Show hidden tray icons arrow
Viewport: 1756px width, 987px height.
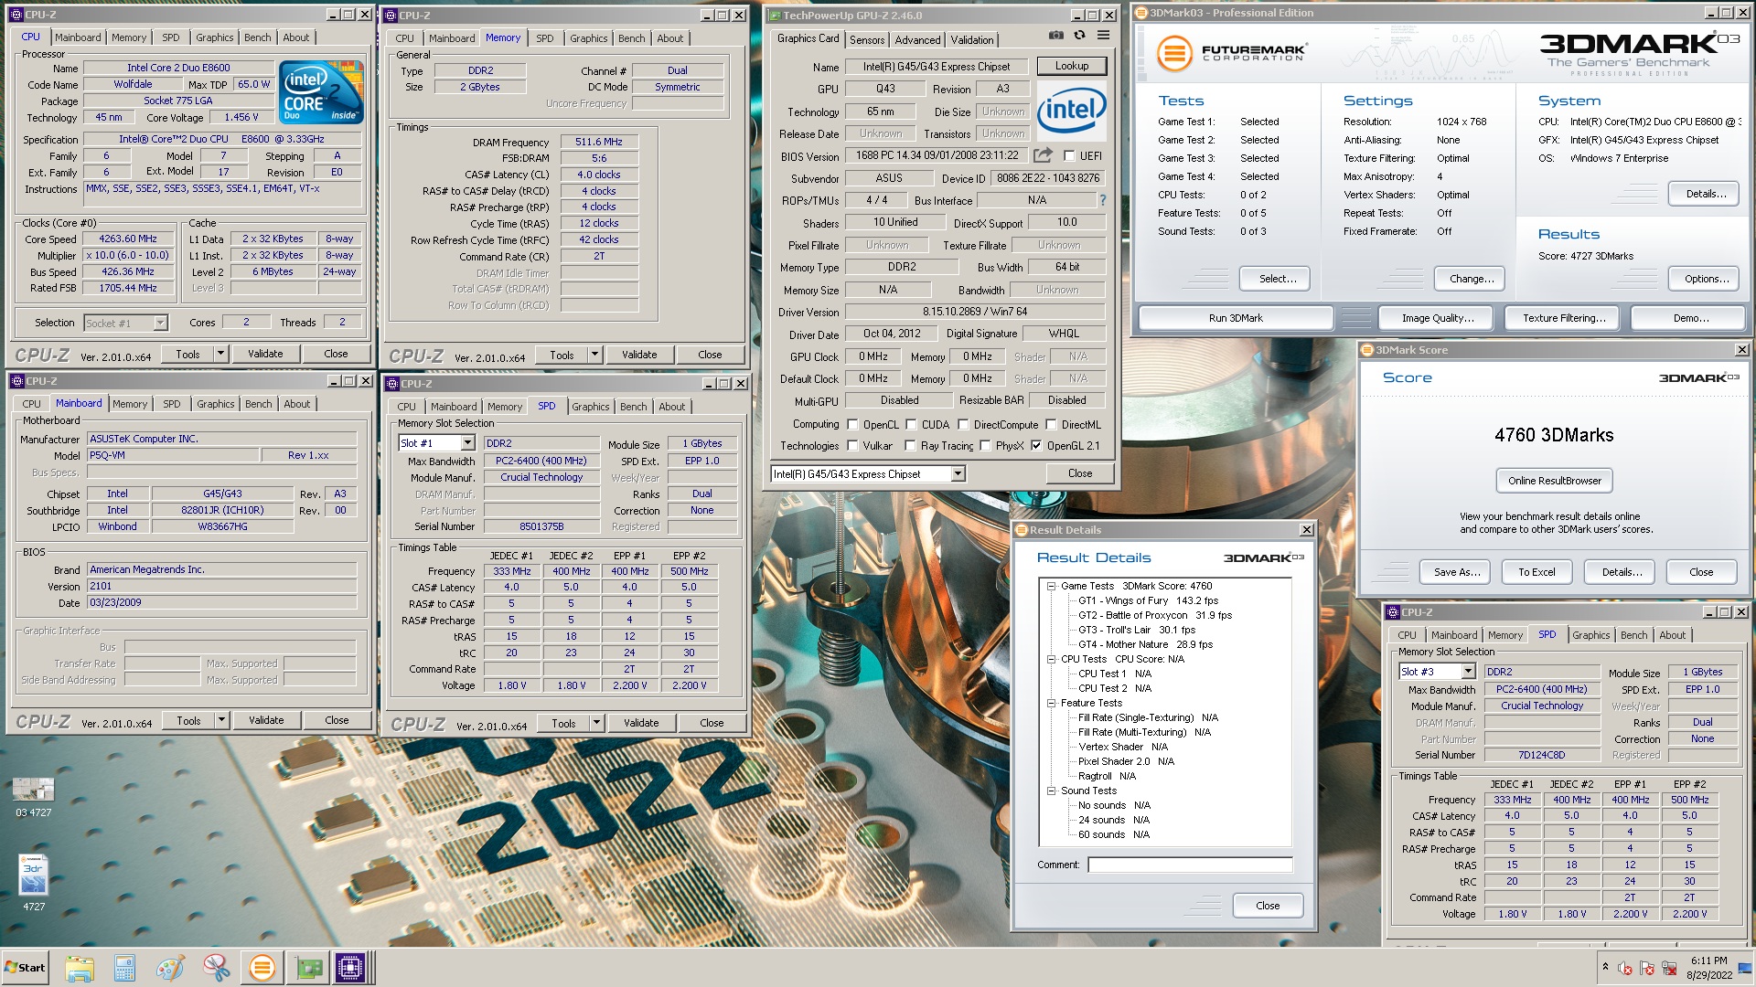[1605, 967]
